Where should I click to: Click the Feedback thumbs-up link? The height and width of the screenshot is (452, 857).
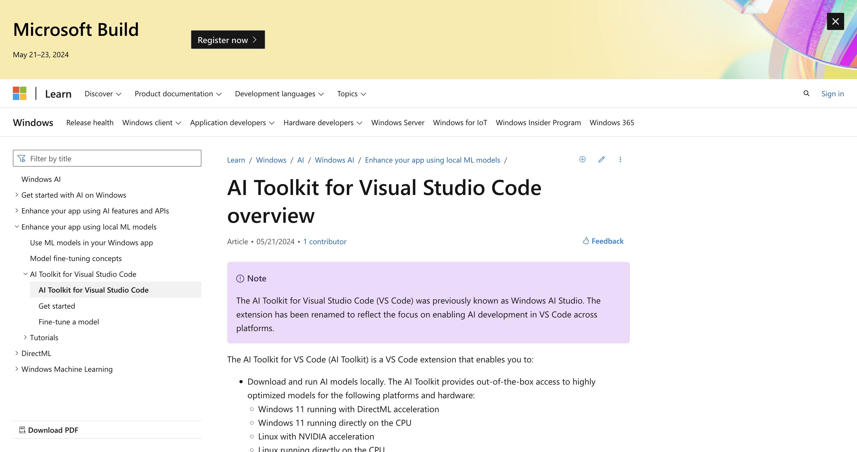pyautogui.click(x=603, y=241)
